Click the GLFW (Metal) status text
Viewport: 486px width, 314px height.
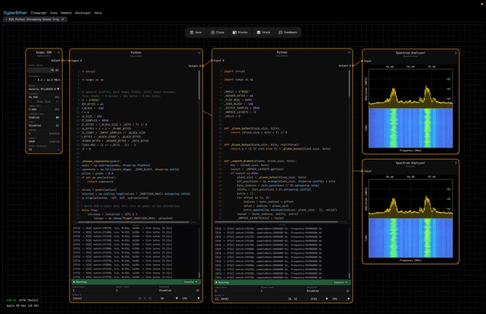[28, 300]
